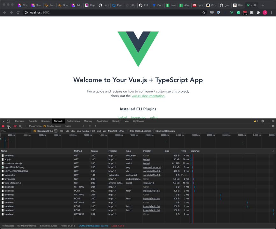The image size is (276, 229).
Task: Open the eslint plugin link
Action: pyautogui.click(x=154, y=117)
